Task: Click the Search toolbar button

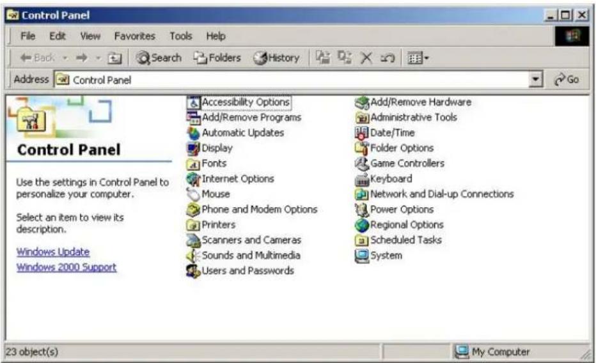Action: click(x=159, y=58)
